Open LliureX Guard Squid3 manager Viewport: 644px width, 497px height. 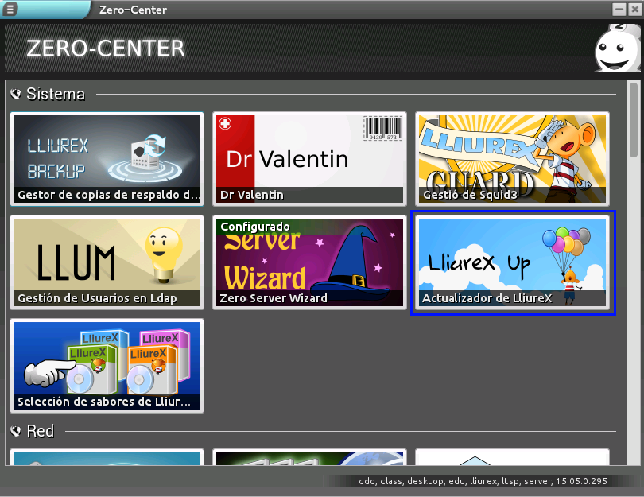click(512, 159)
